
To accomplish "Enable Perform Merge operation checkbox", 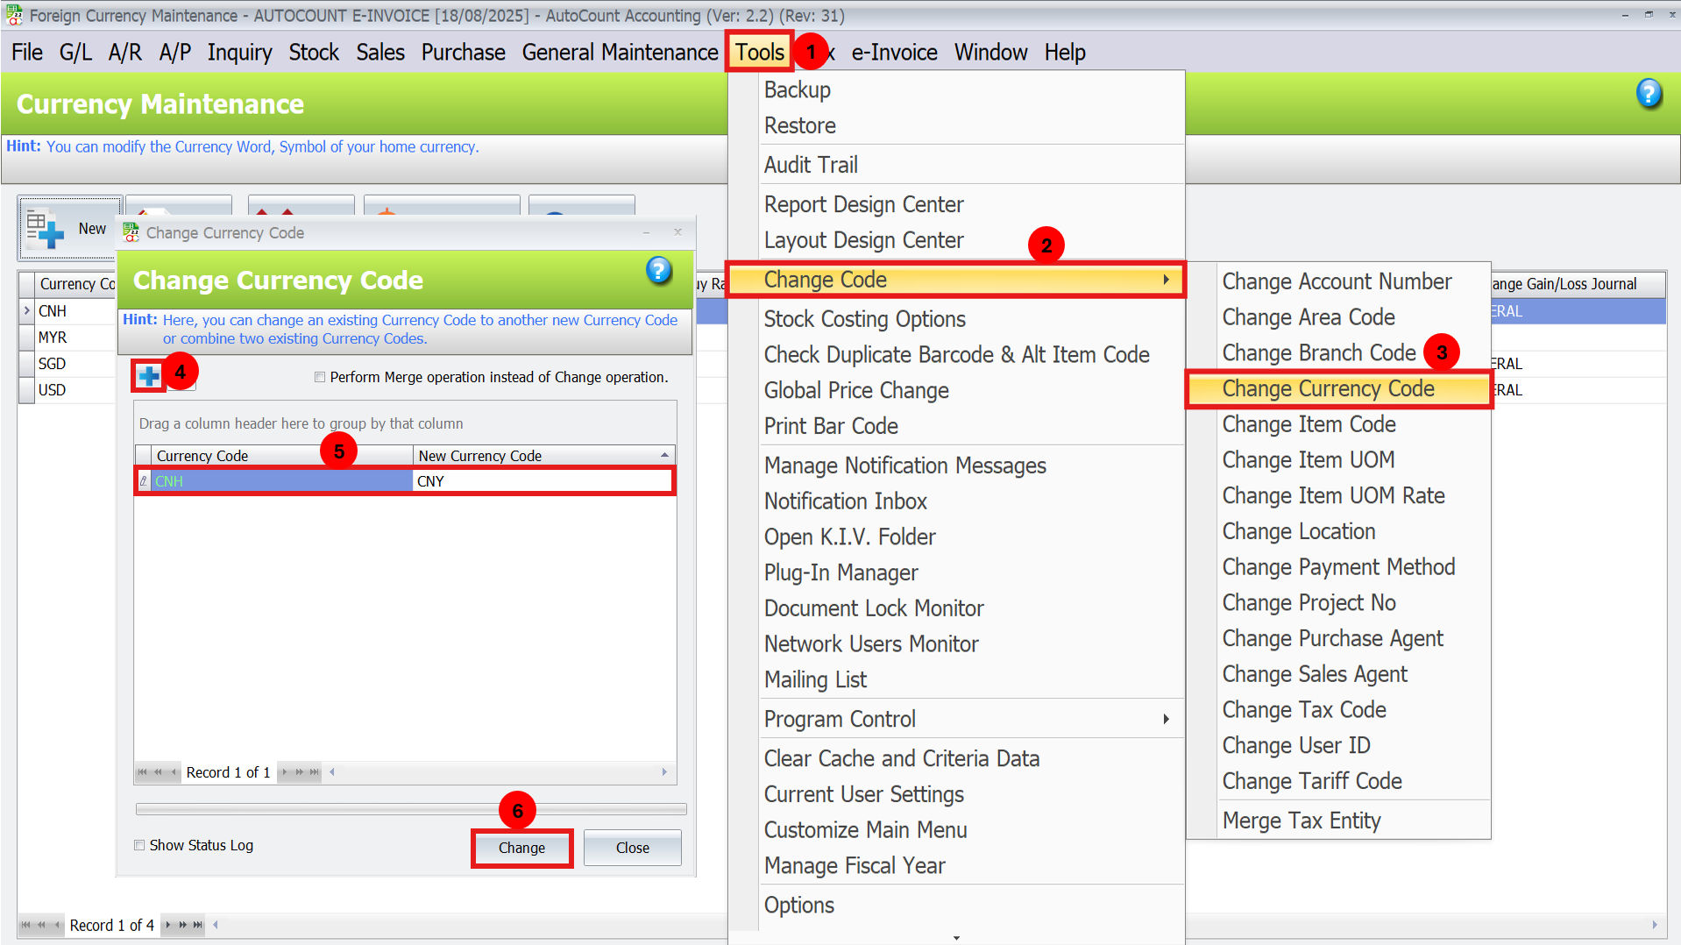I will (320, 377).
